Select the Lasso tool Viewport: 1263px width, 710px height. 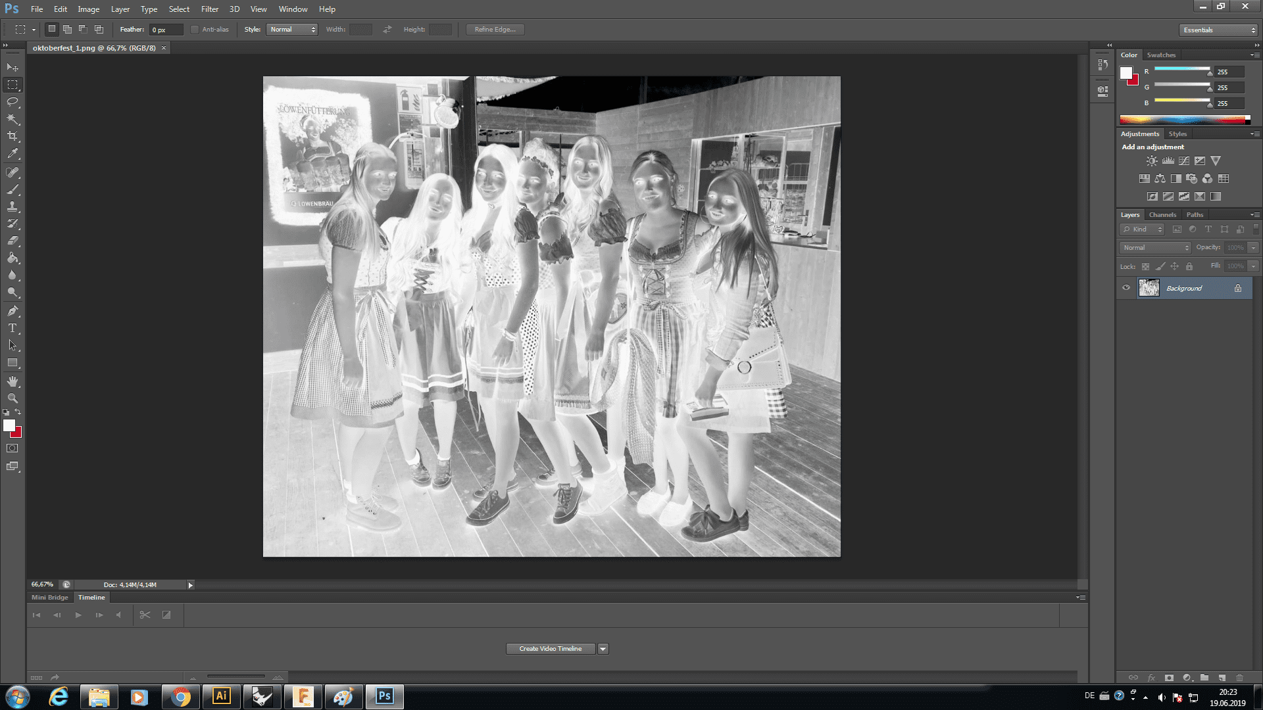[12, 102]
